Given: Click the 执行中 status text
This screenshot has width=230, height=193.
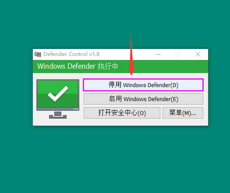Looking at the screenshot, I should point(108,66).
